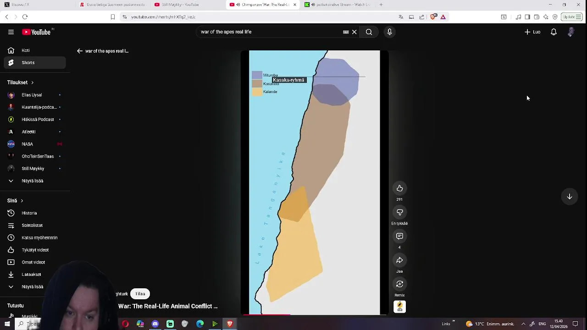587x330 pixels.
Task: Open the Atleetti channel
Action: (x=35, y=132)
